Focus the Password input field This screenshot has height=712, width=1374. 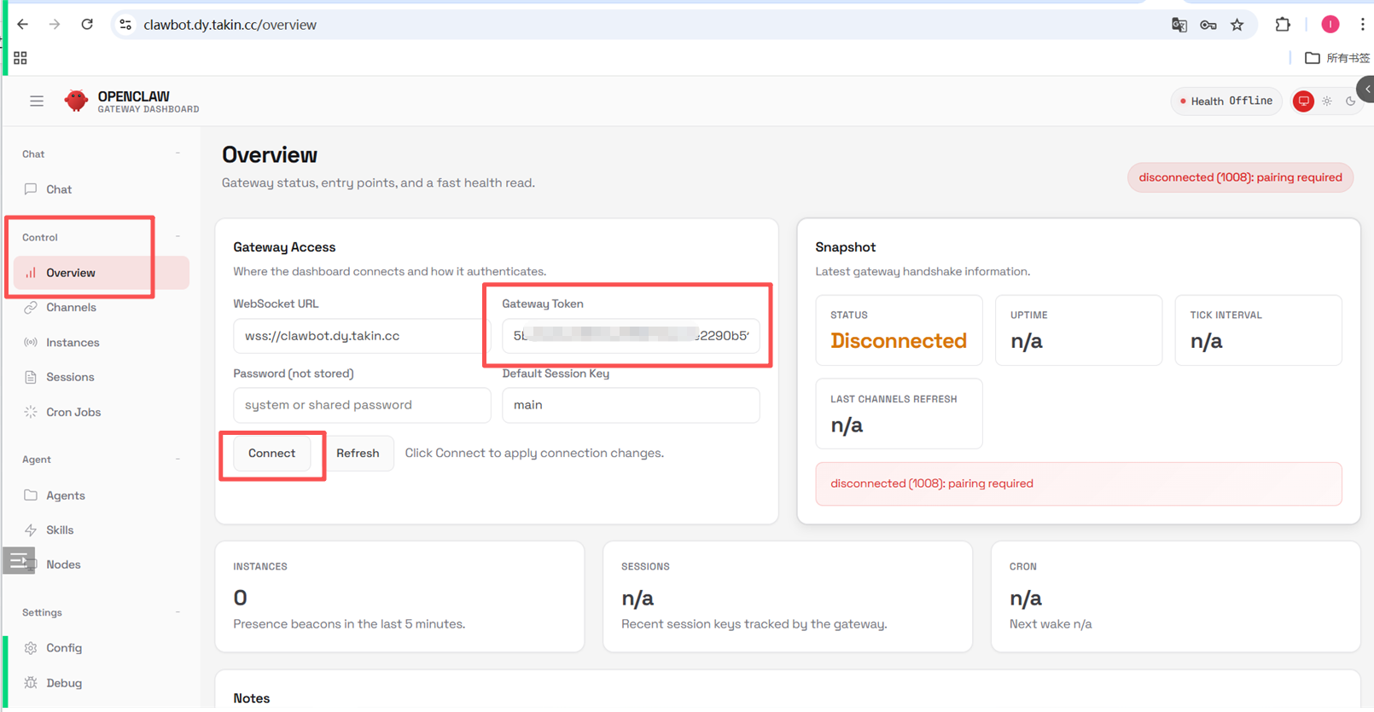361,405
